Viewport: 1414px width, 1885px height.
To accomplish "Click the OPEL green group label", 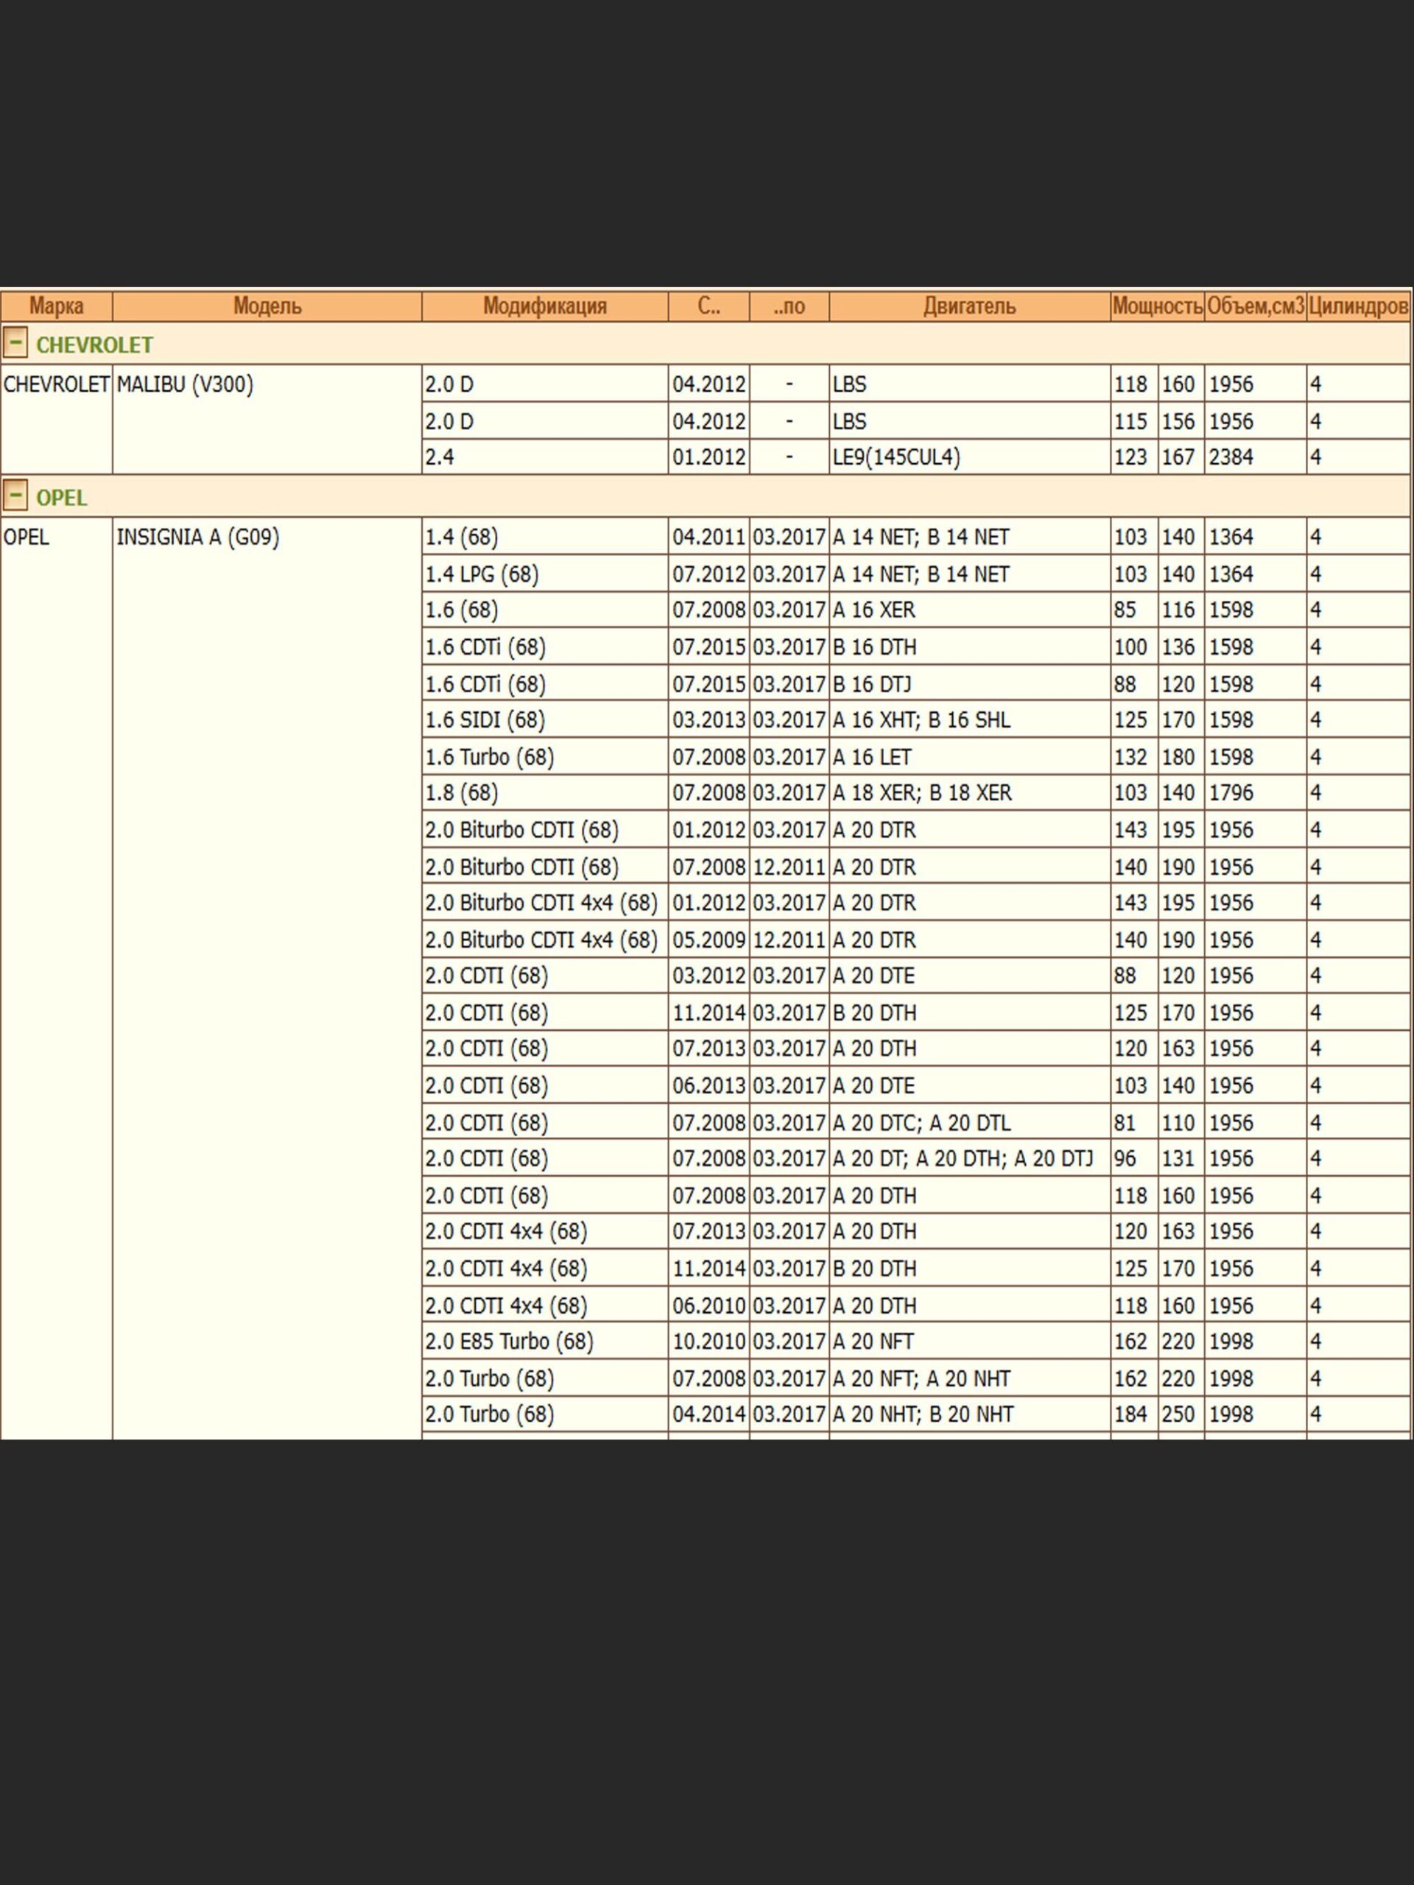I will click(x=61, y=498).
